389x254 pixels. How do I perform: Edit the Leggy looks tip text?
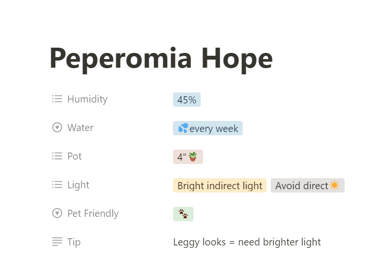[247, 242]
